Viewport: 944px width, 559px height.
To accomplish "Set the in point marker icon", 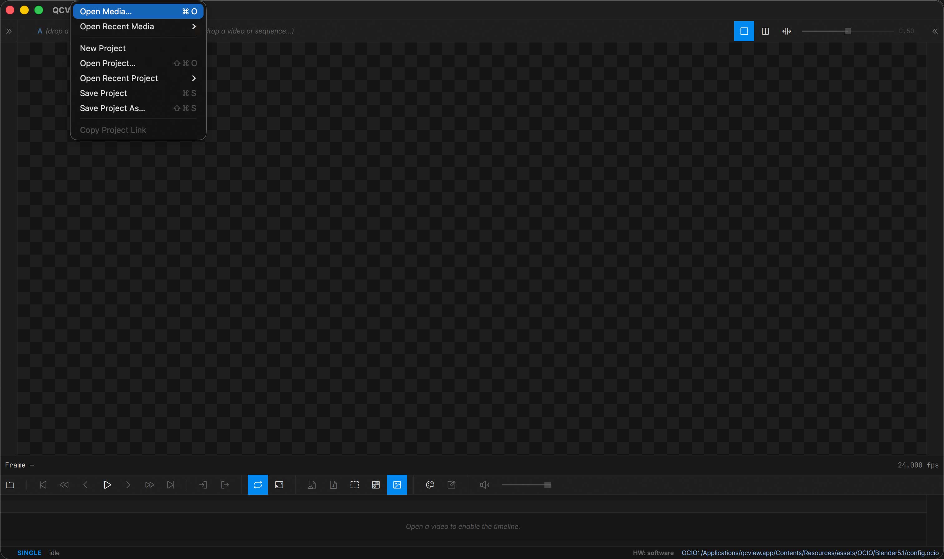I will [203, 485].
